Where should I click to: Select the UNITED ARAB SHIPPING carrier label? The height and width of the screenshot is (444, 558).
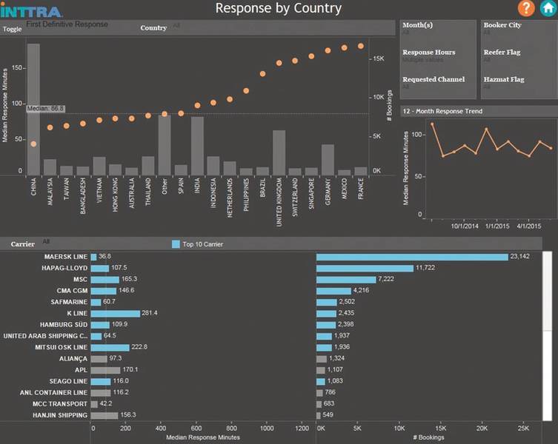[45, 336]
